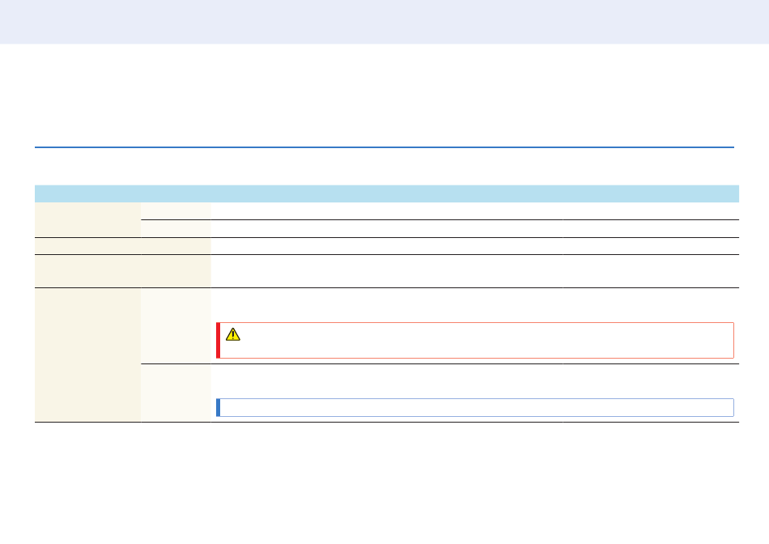
Task: Select the first white row's rightmost cell
Action: pyautogui.click(x=651, y=211)
